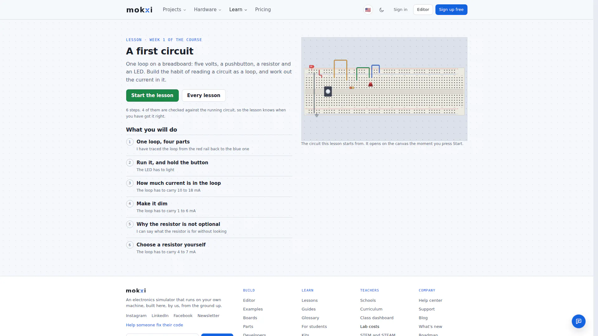Open the Guides footer link
This screenshot has height=336, width=598.
308,309
